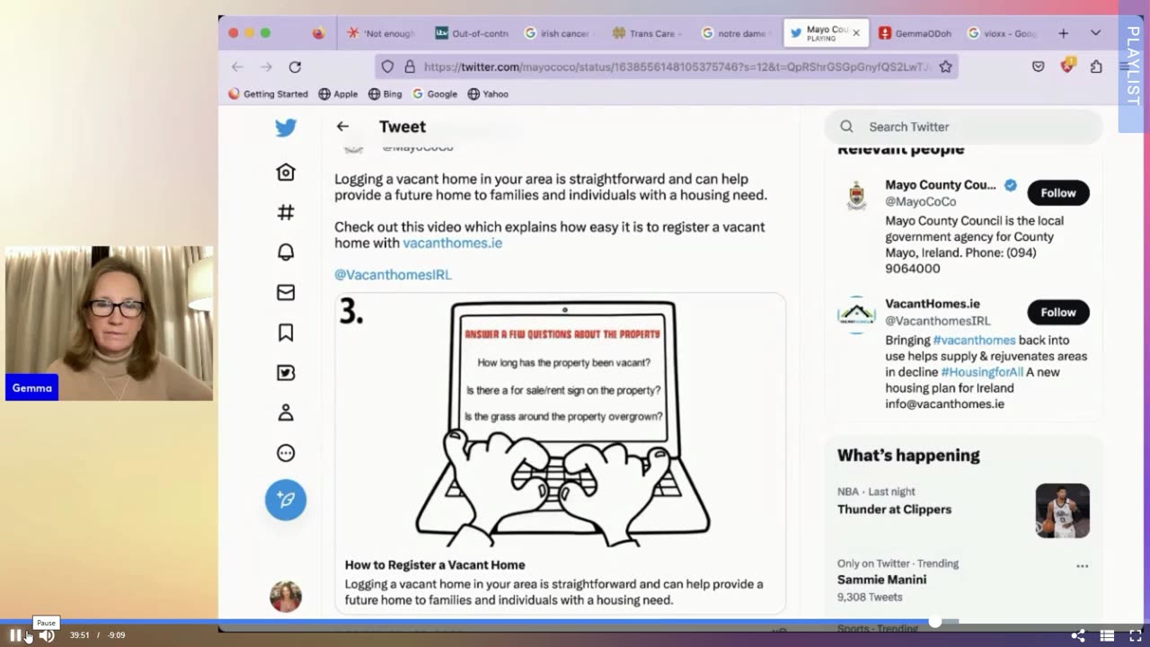1150x647 pixels.
Task: Open Firefox icon pinned in the tab bar
Action: pos(318,33)
